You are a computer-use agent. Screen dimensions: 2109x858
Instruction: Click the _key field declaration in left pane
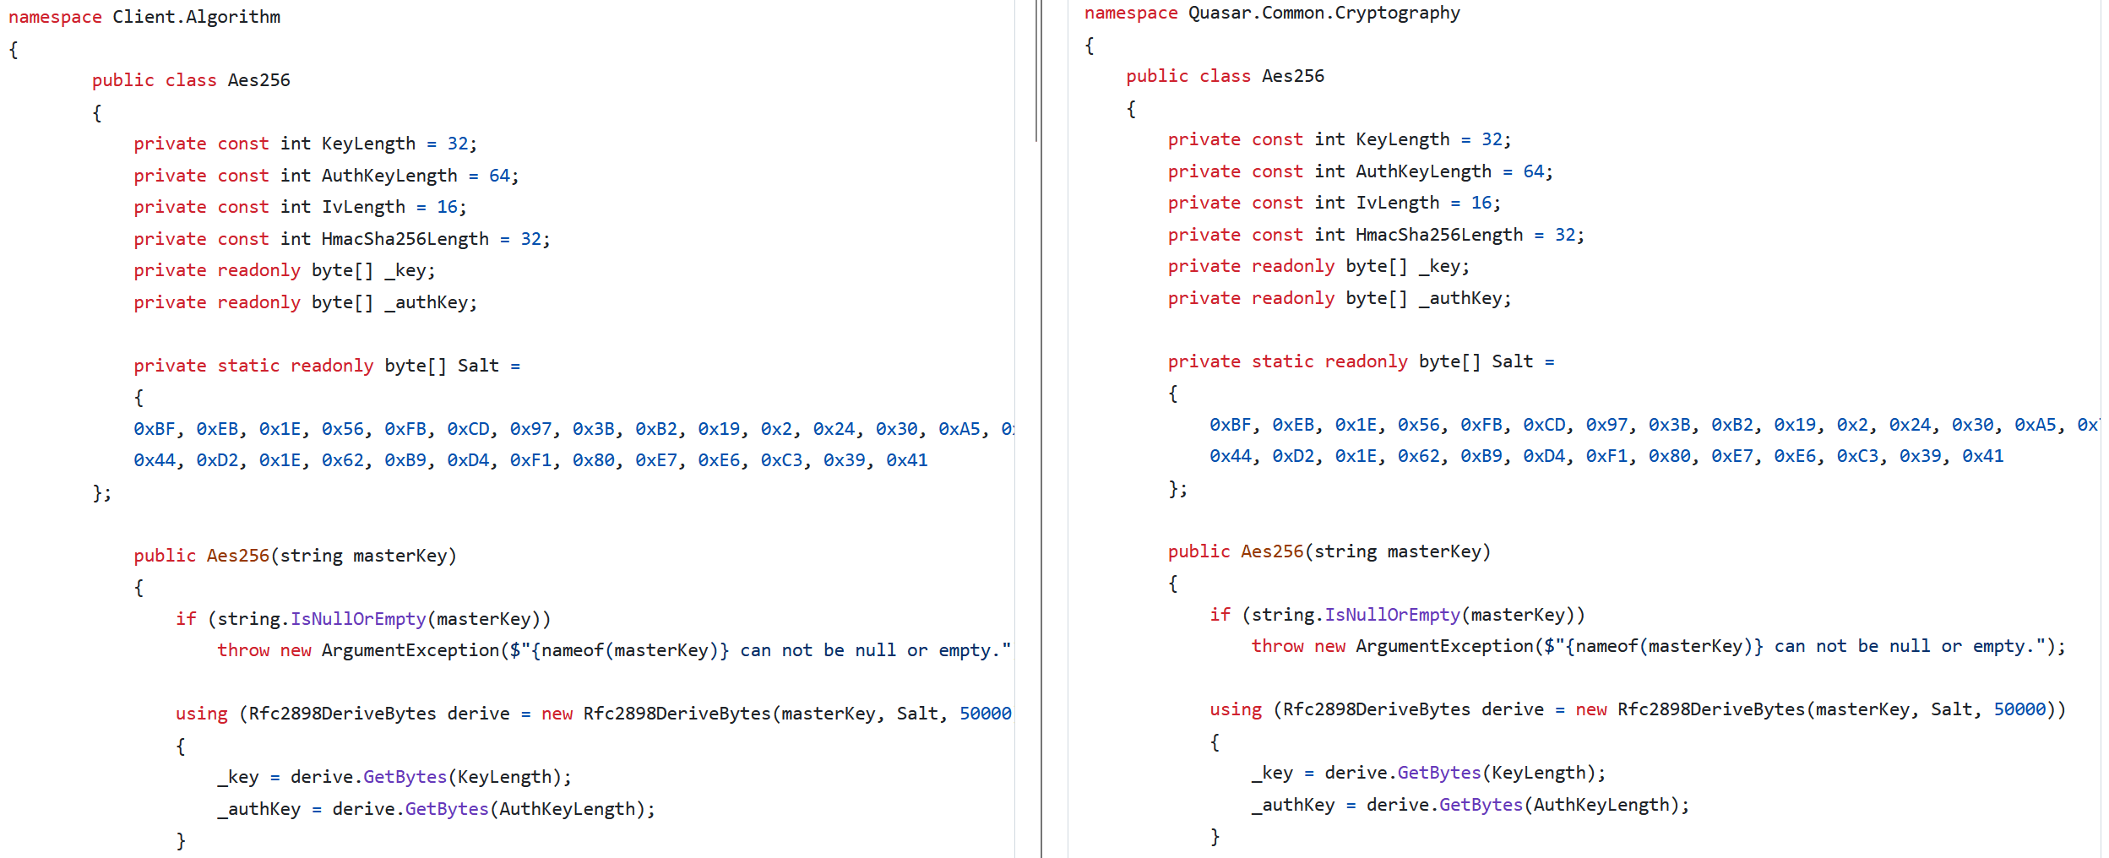(x=285, y=270)
